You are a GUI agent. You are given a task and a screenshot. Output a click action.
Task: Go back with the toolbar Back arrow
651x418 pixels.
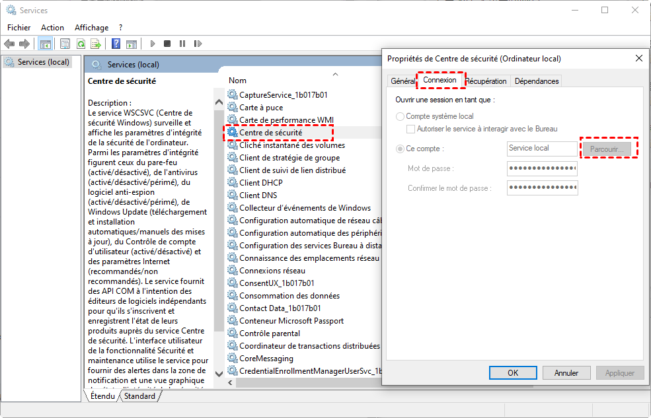tap(9, 44)
